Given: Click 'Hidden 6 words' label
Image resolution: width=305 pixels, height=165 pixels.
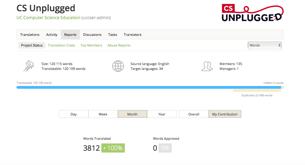Looking at the screenshot, I should tap(273, 83).
